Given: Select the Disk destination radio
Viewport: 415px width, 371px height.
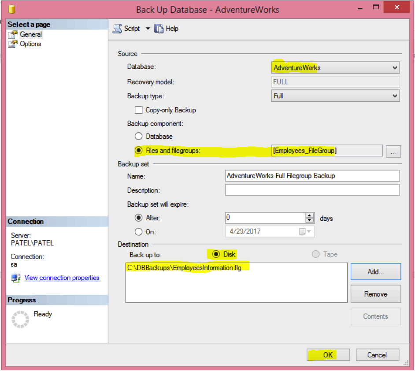Looking at the screenshot, I should [216, 254].
